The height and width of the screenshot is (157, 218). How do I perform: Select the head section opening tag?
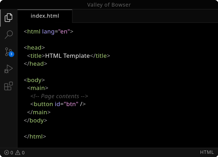34,47
